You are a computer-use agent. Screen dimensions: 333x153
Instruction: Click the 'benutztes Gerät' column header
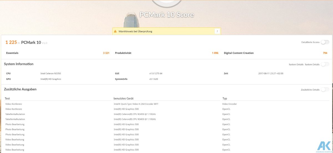[x=123, y=98]
